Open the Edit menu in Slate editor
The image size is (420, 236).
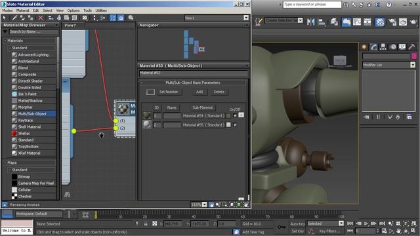click(x=35, y=10)
